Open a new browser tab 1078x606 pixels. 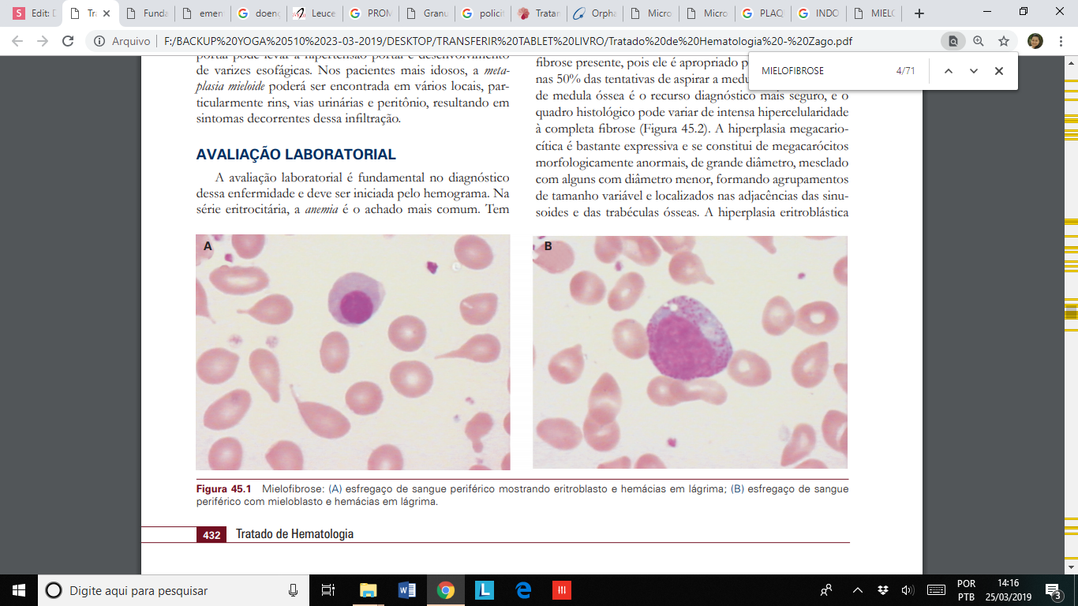tap(919, 13)
